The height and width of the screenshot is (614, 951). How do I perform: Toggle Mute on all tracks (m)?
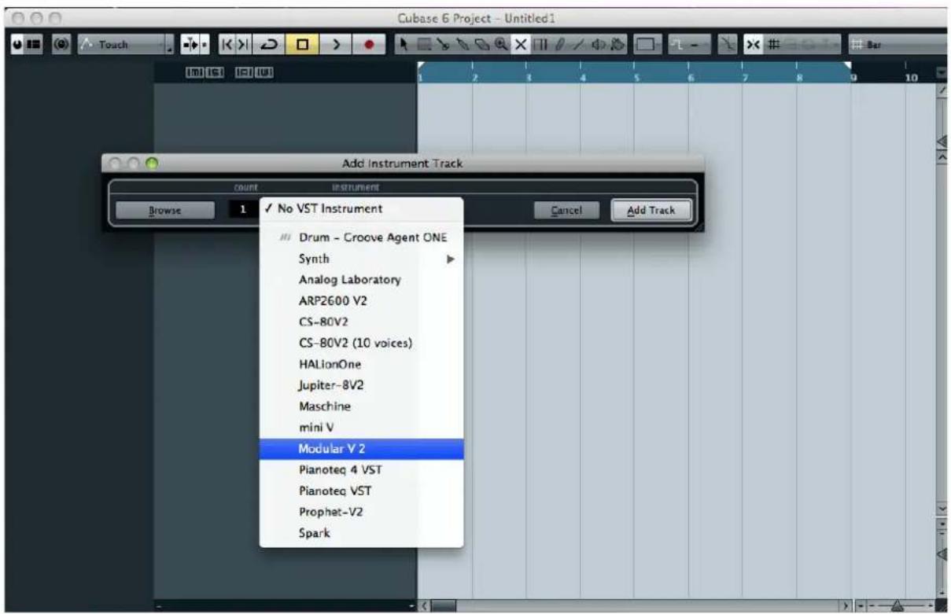click(194, 72)
